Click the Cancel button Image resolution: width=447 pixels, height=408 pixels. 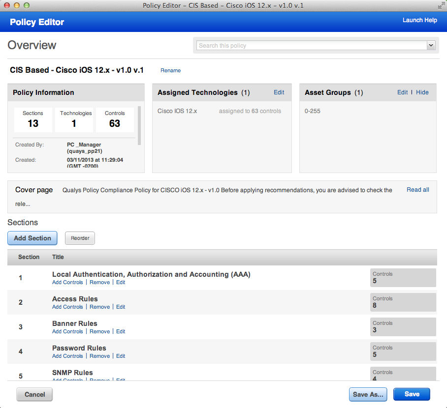(x=34, y=394)
